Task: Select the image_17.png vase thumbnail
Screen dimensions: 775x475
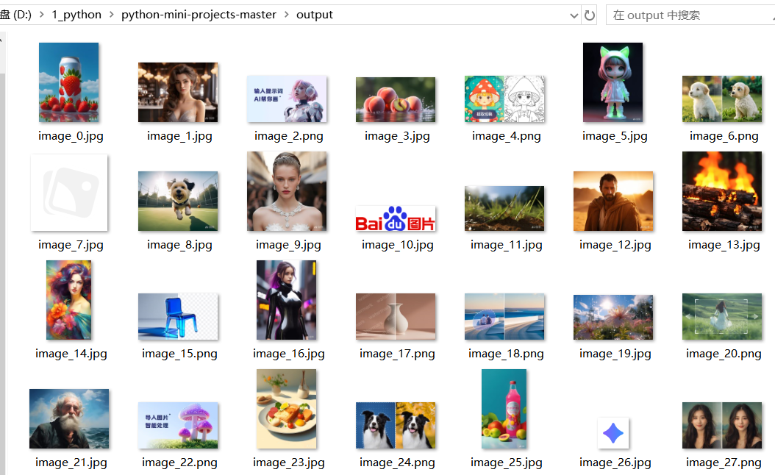Action: tap(396, 316)
